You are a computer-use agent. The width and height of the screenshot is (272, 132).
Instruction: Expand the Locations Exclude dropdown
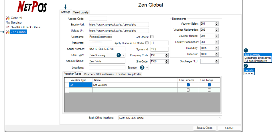(147, 67)
